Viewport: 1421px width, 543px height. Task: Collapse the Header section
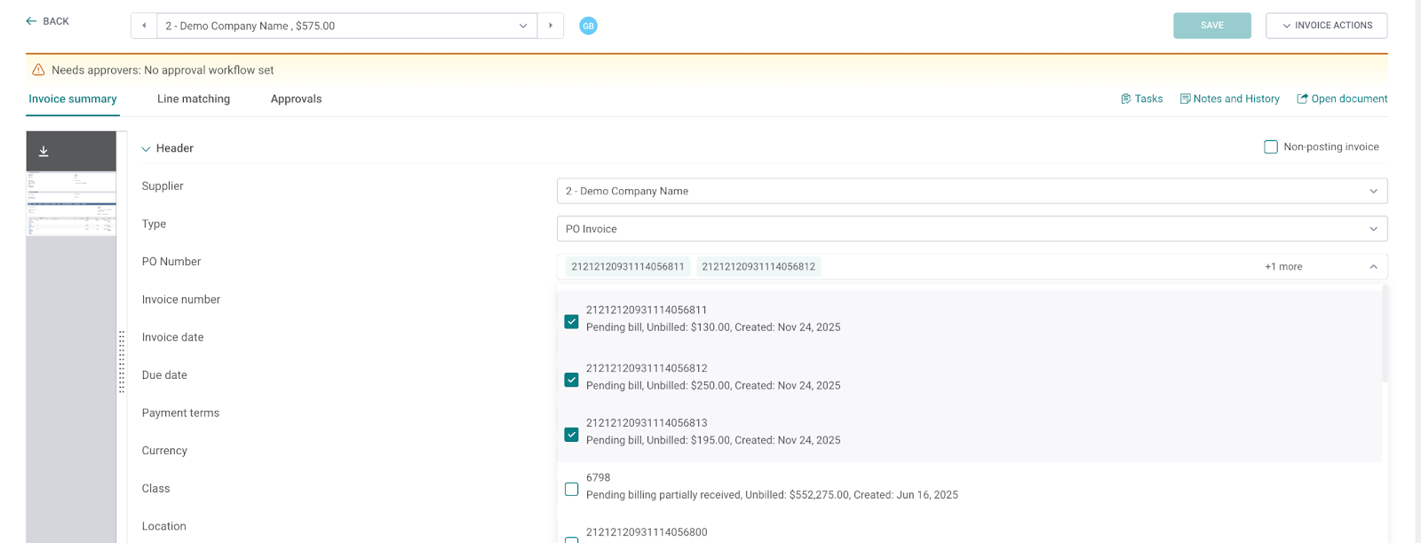(x=147, y=149)
